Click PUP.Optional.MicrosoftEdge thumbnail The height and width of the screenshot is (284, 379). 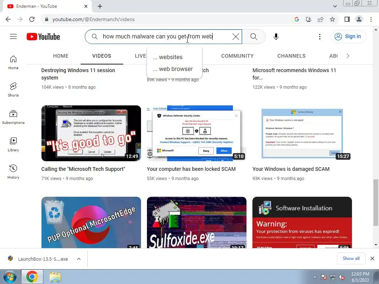tap(91, 222)
